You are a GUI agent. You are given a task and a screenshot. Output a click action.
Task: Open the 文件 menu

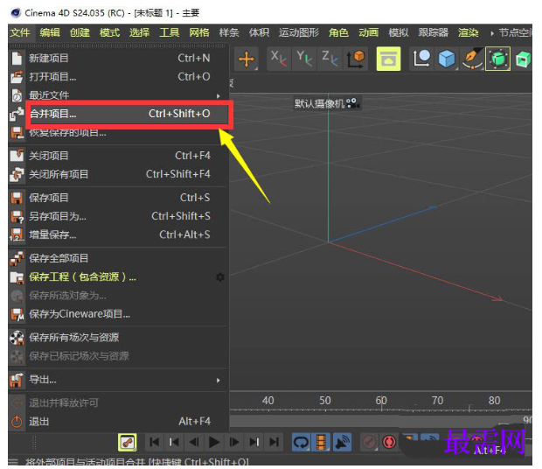(20, 33)
